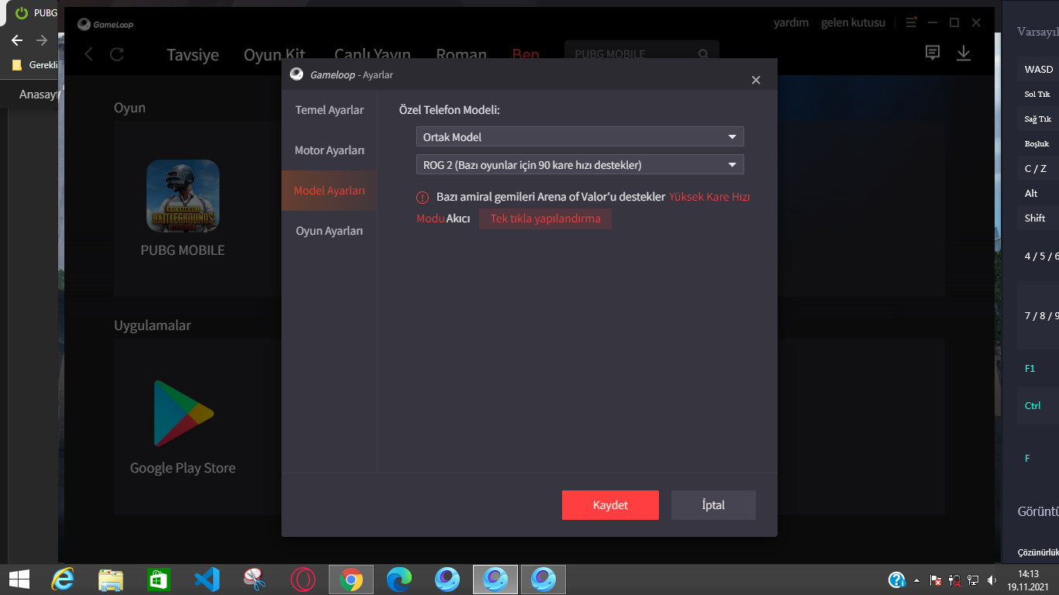1059x595 pixels.
Task: Select the Model Ayarları settings tab
Action: (329, 191)
